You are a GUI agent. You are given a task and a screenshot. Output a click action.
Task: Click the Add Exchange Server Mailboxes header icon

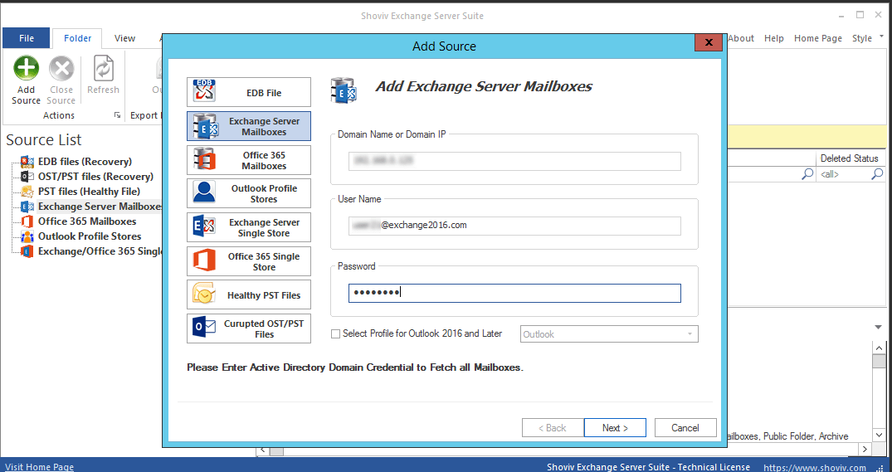pos(344,90)
